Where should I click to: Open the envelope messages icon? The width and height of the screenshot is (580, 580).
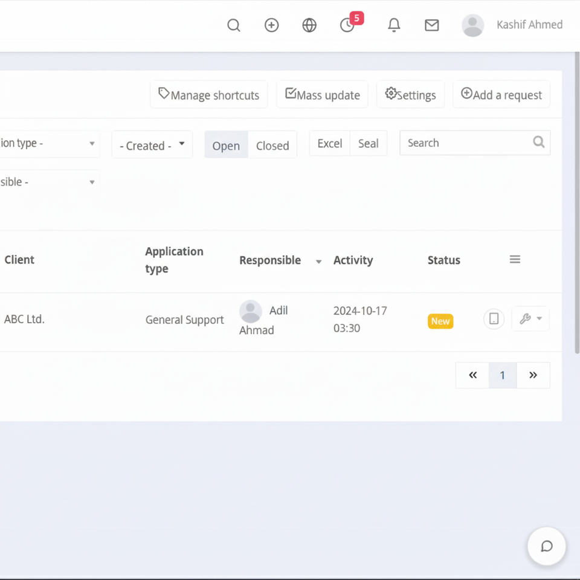coord(431,25)
